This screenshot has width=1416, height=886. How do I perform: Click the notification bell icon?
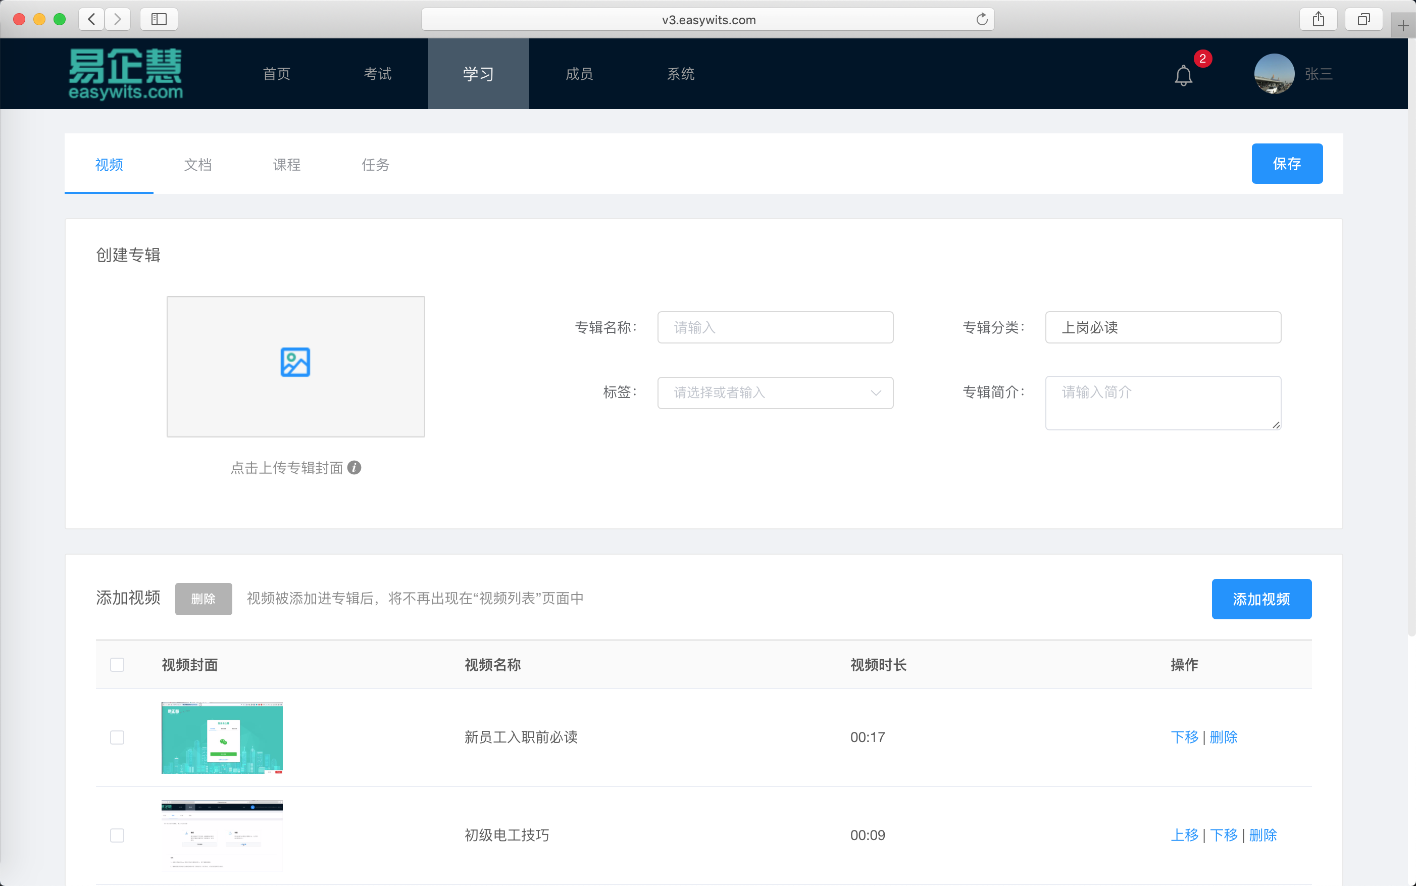pyautogui.click(x=1183, y=76)
